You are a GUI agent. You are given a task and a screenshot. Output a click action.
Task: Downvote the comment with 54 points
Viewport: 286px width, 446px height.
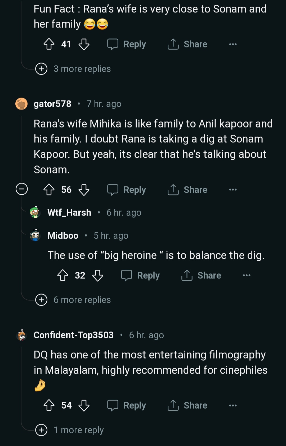[x=84, y=405]
